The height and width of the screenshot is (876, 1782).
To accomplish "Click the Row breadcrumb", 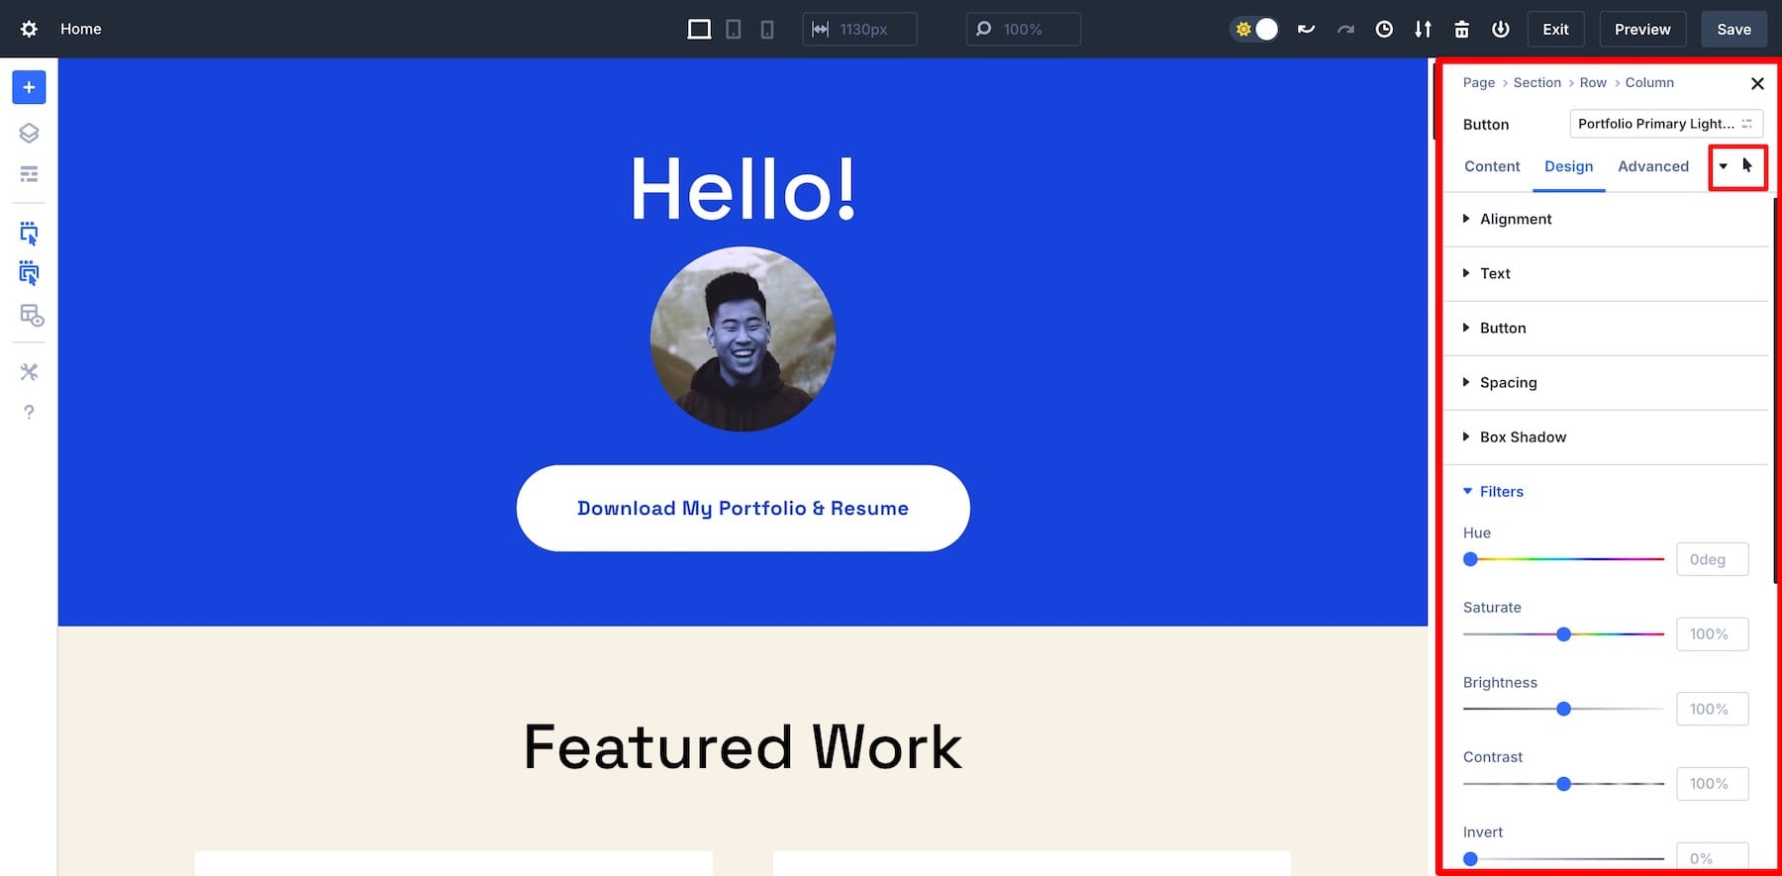I will 1593,83.
